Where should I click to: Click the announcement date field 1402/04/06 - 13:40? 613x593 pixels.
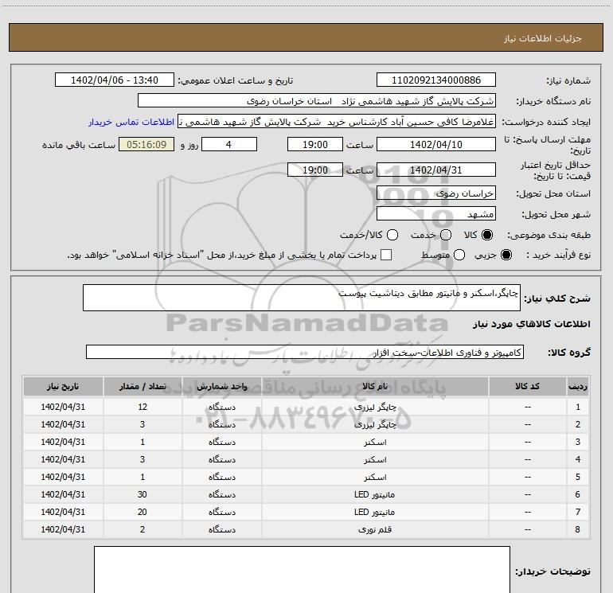[x=115, y=80]
